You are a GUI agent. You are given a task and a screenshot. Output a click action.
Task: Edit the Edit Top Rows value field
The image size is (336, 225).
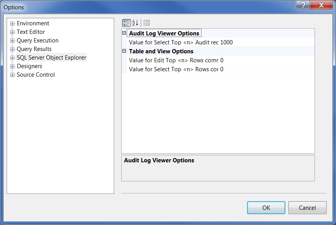tap(267, 60)
